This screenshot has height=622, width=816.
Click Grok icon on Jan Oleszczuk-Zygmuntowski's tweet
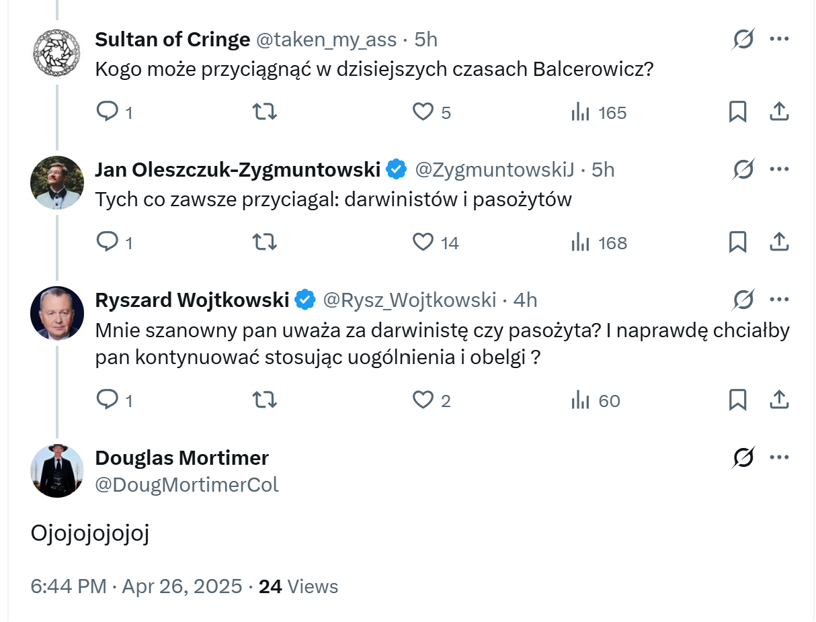click(x=743, y=170)
